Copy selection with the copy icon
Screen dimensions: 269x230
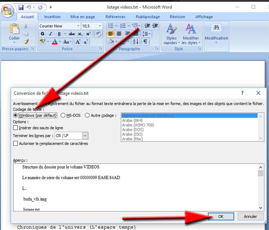pos(26,34)
